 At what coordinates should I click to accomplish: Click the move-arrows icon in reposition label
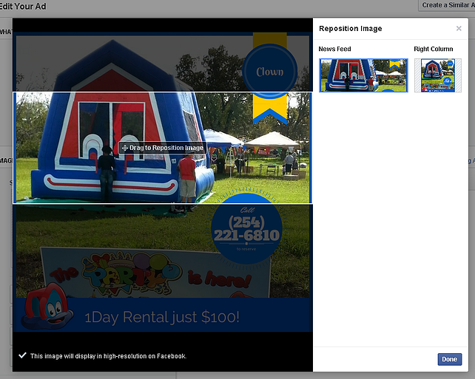click(124, 148)
